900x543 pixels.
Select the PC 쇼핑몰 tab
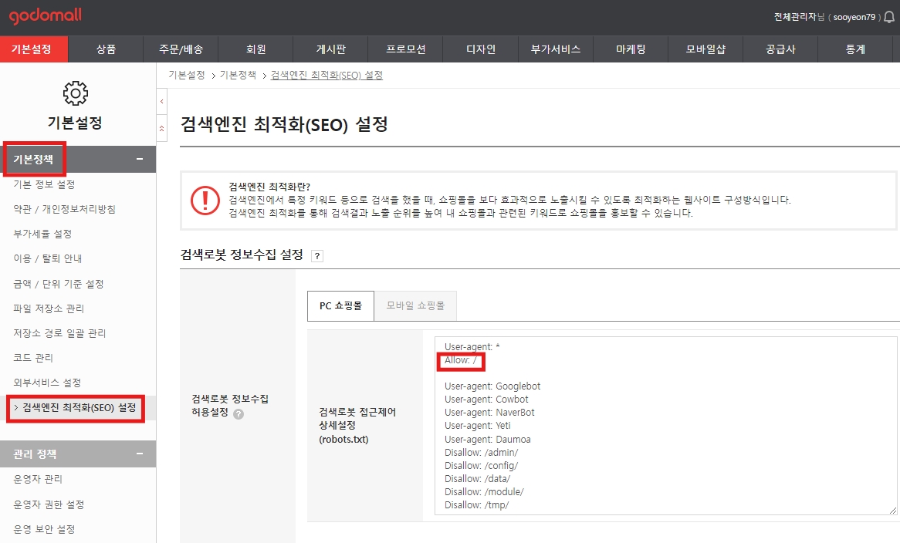pyautogui.click(x=340, y=305)
